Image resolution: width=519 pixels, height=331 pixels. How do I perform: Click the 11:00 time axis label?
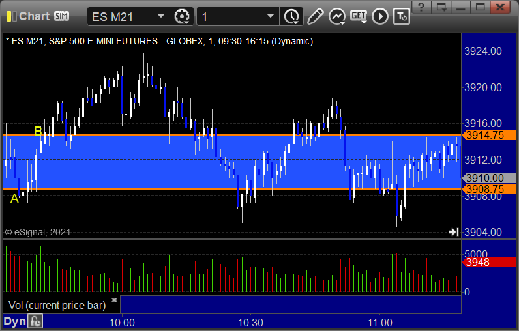[379, 323]
